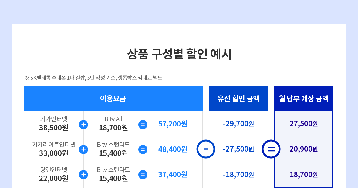Viewport: 358px width, 188px height.
Task: Click the 20,900원 monthly payment amount
Action: [304, 149]
